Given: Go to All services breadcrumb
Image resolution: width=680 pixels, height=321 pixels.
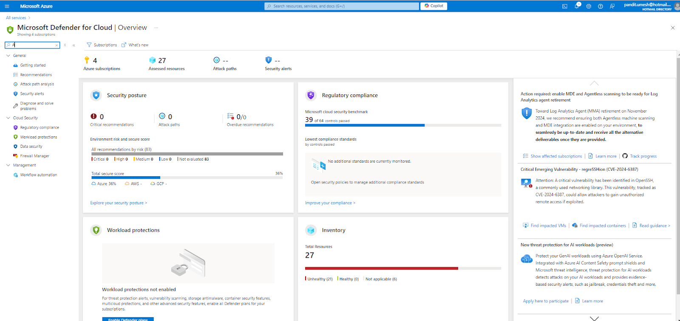Looking at the screenshot, I should tap(16, 18).
